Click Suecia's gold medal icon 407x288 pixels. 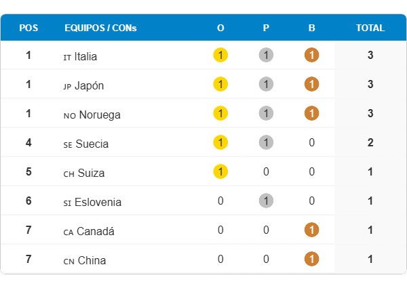[x=220, y=142]
